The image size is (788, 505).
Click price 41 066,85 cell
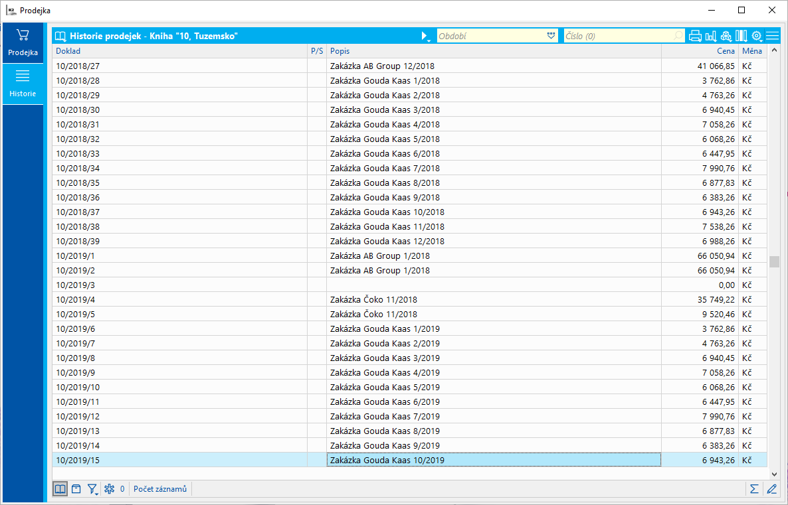point(700,66)
